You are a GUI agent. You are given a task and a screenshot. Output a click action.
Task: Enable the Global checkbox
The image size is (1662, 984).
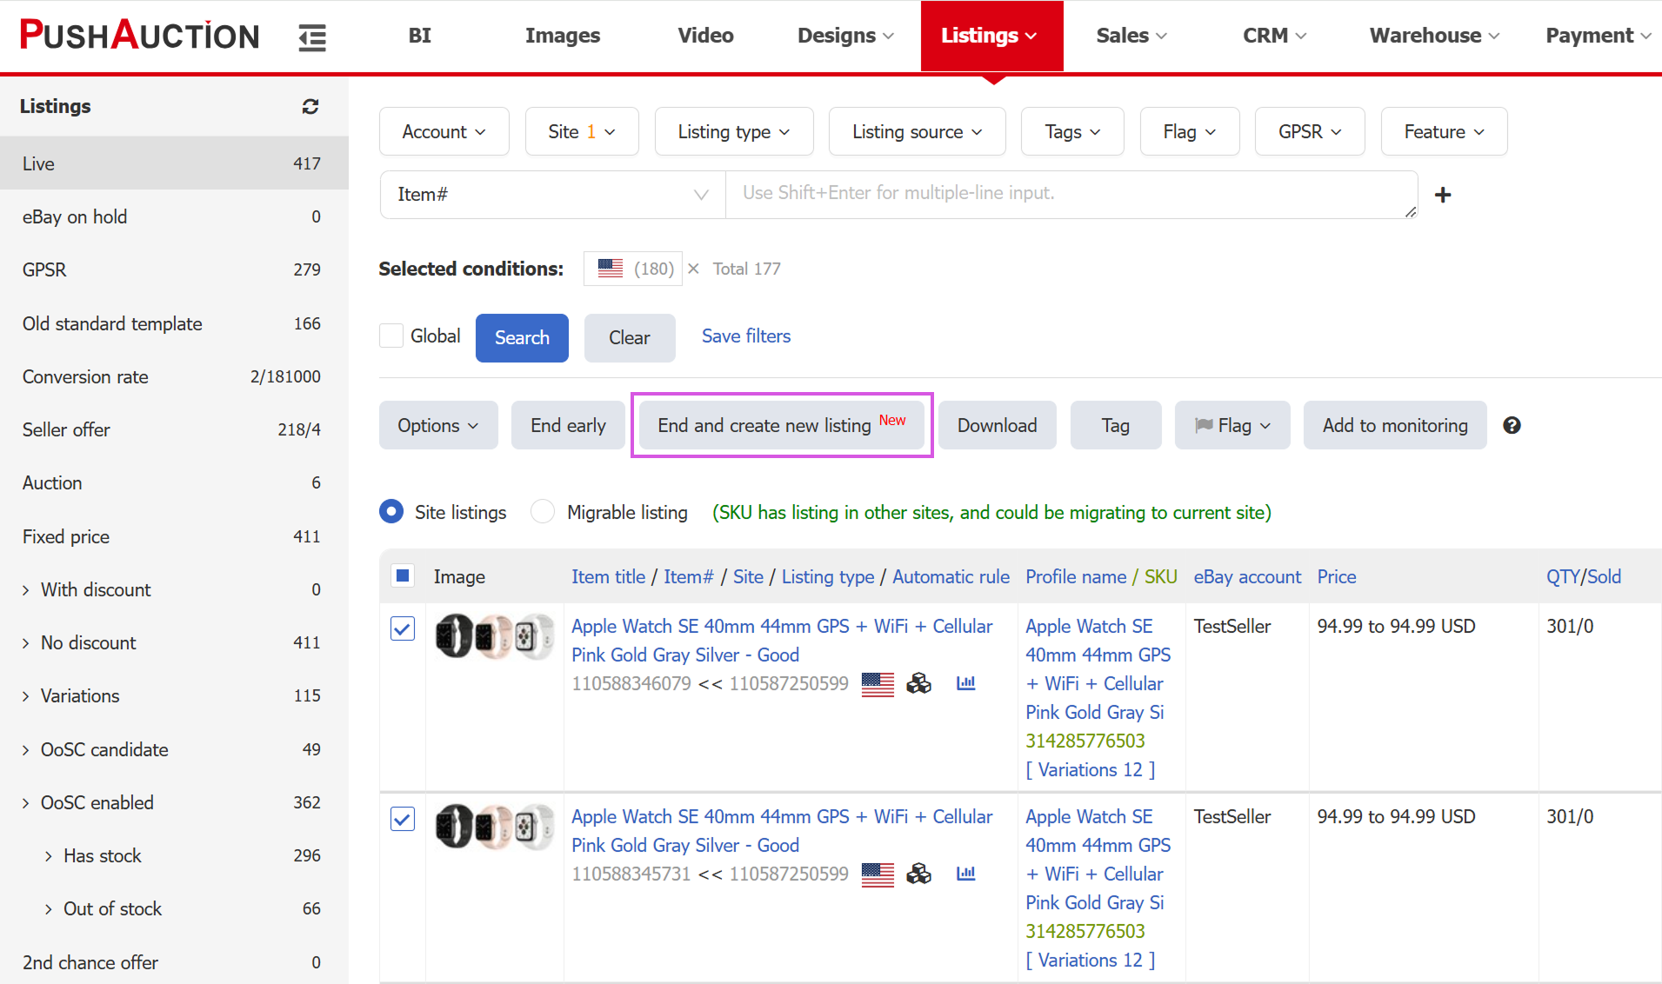coord(391,336)
